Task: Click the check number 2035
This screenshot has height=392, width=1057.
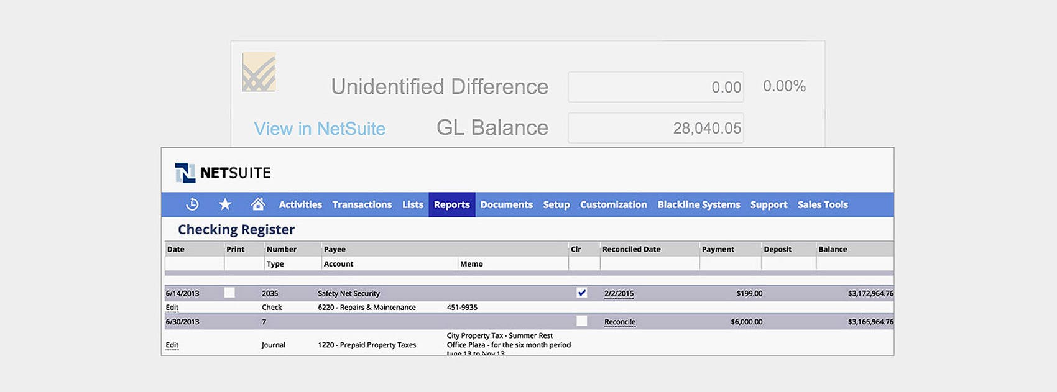Action: [270, 294]
